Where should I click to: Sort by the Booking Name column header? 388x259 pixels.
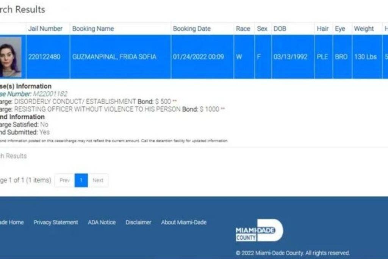coord(93,29)
